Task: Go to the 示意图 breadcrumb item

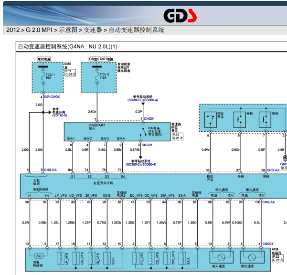Action: [x=68, y=30]
